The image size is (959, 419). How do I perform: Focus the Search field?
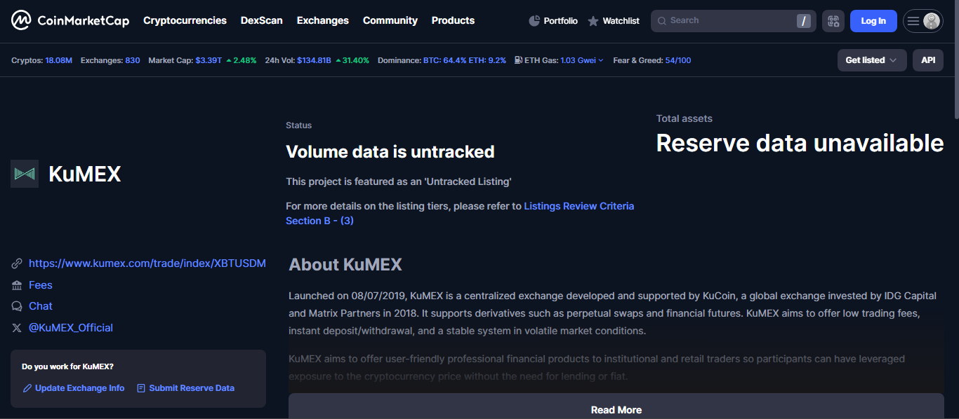click(733, 21)
